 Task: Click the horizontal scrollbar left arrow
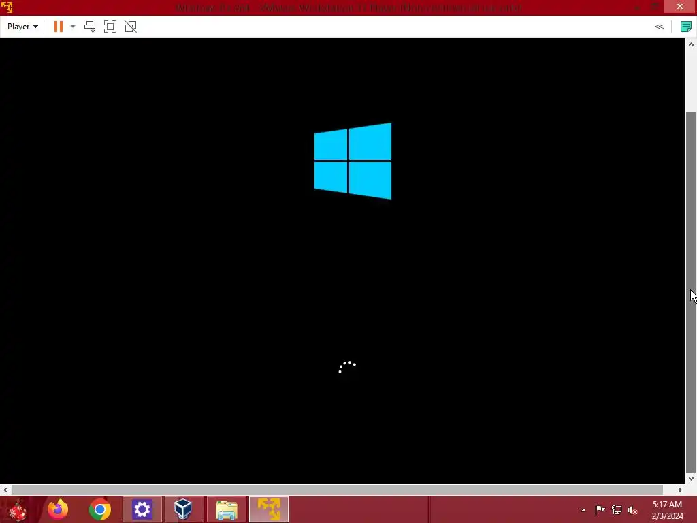[5, 490]
